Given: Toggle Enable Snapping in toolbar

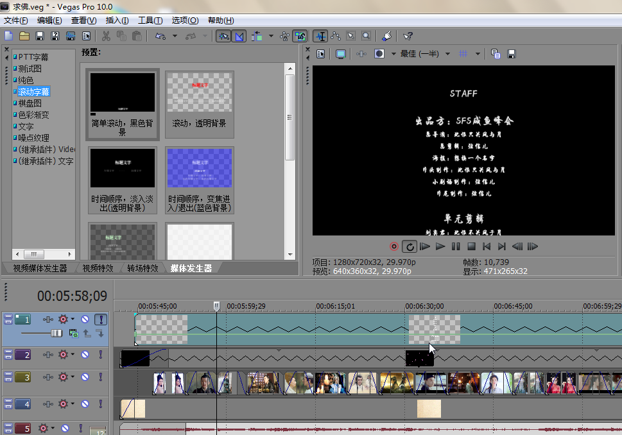Looking at the screenshot, I should 224,36.
